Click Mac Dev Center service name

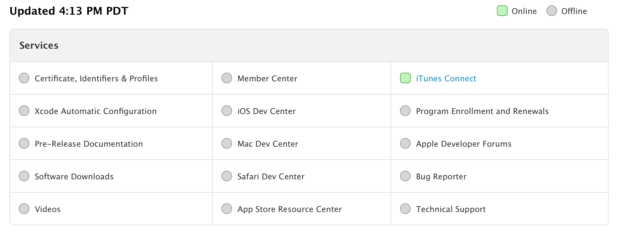pyautogui.click(x=268, y=144)
